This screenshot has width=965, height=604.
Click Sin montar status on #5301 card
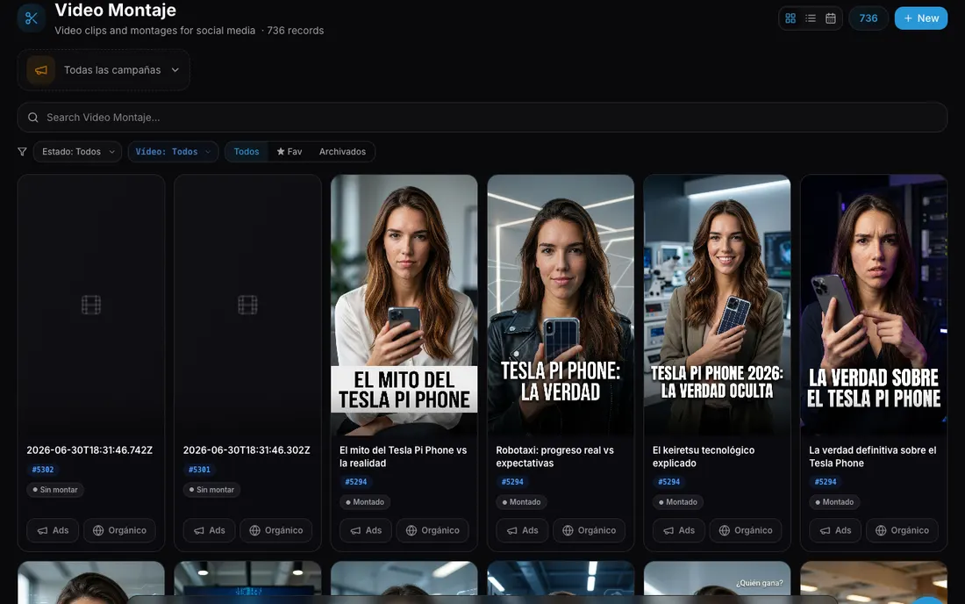[x=211, y=490]
